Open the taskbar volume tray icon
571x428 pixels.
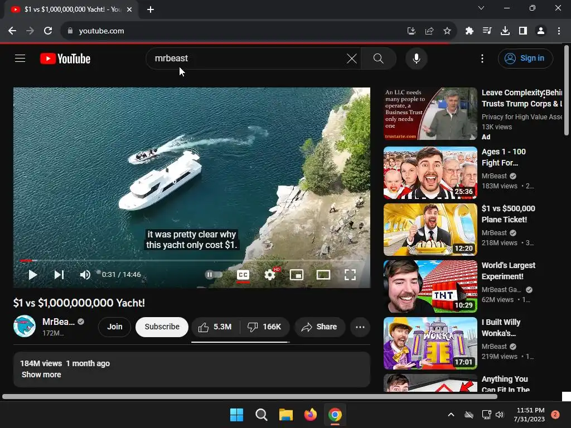(x=499, y=415)
